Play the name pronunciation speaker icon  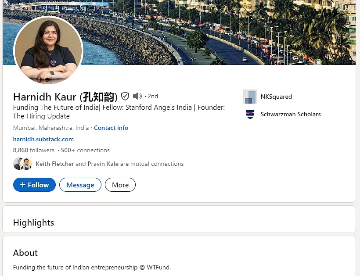tap(137, 96)
